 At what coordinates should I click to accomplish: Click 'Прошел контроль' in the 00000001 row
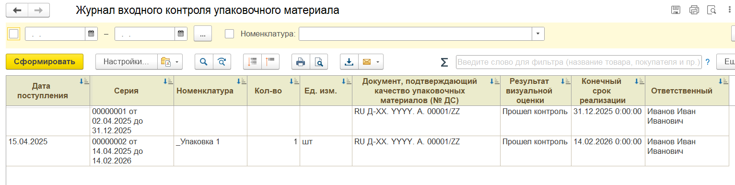pos(536,121)
